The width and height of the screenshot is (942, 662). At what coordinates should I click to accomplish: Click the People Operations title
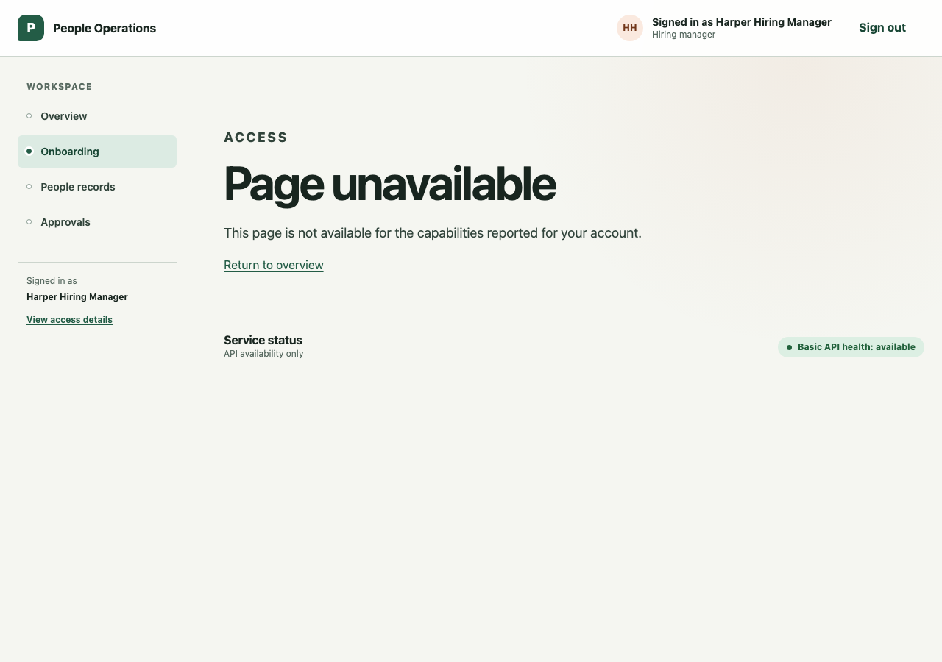[105, 28]
